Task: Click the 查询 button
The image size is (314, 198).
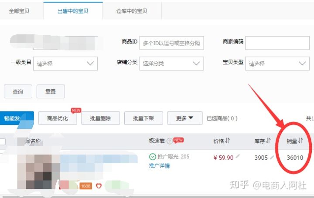Action: point(18,91)
